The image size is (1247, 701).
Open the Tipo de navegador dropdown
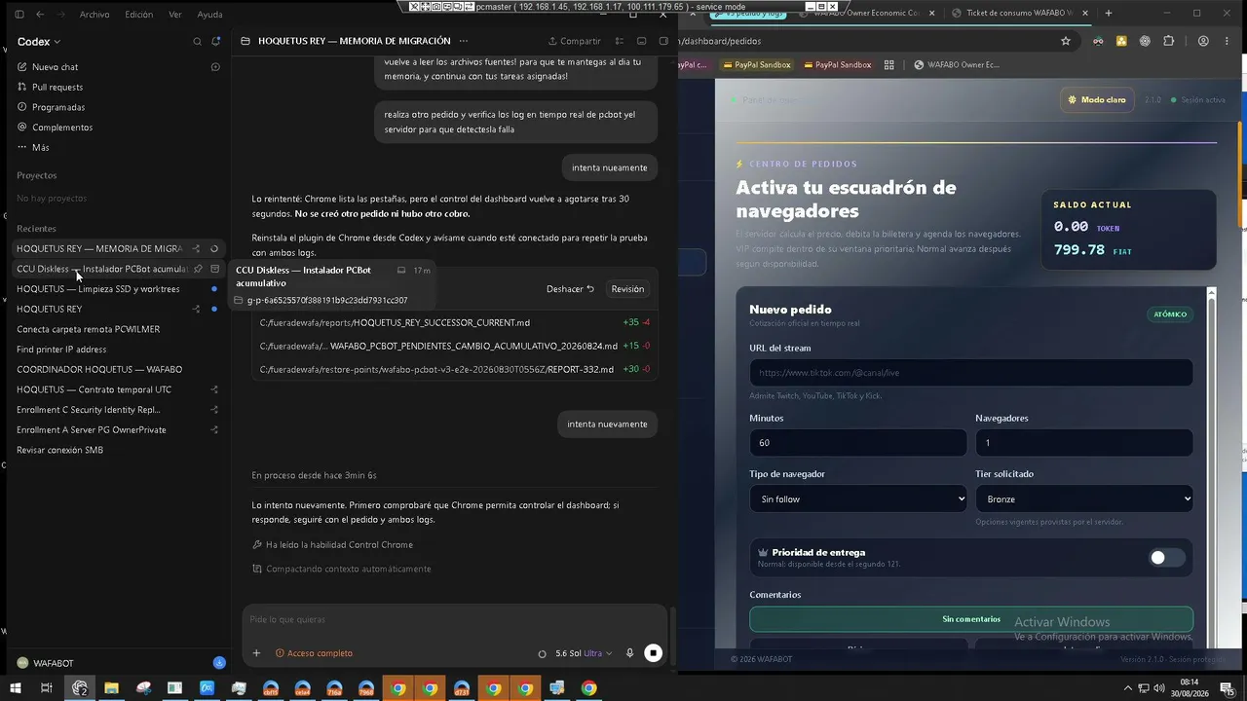(x=858, y=498)
